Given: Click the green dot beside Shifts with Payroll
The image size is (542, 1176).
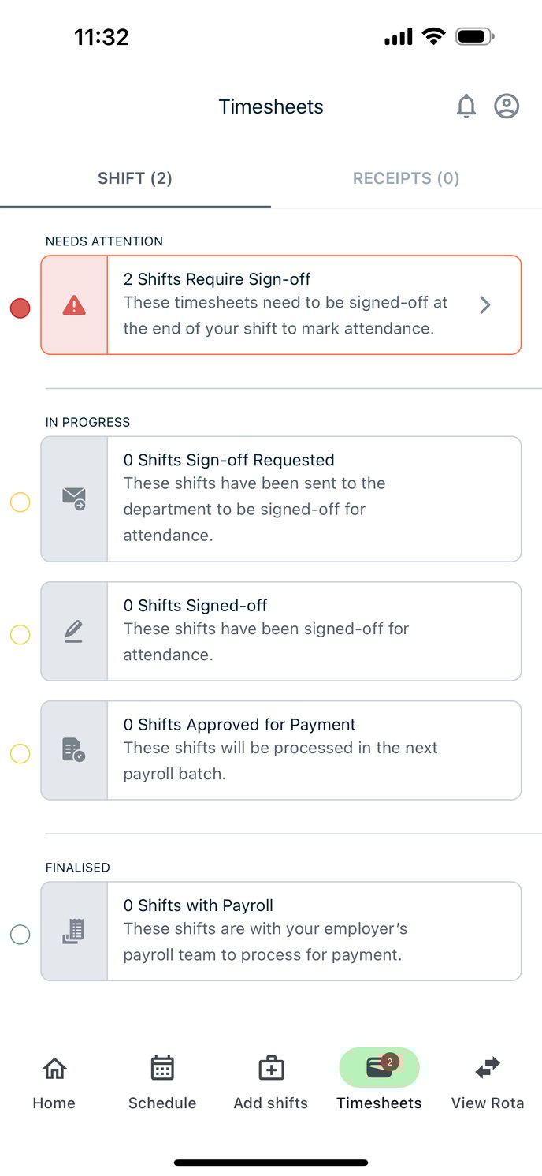Looking at the screenshot, I should tap(20, 935).
